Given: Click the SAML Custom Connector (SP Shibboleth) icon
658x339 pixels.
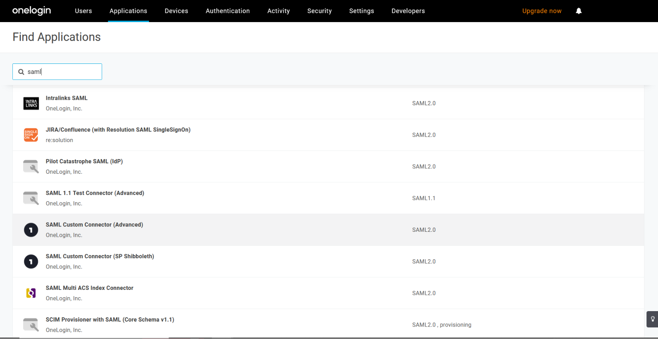Looking at the screenshot, I should click(31, 262).
